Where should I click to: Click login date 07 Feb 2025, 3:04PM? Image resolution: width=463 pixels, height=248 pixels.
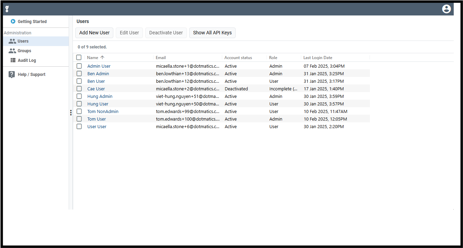[324, 66]
